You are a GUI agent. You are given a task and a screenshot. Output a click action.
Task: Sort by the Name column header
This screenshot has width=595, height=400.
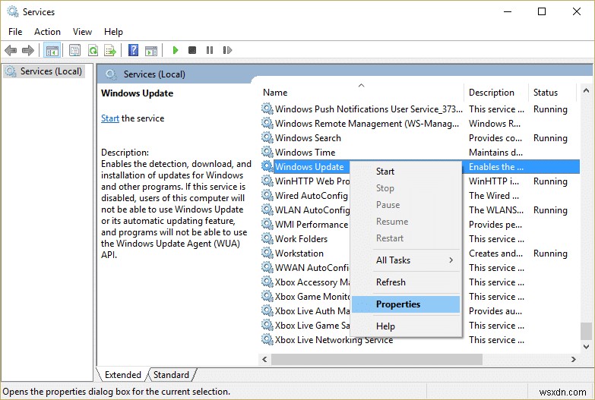pyautogui.click(x=275, y=93)
